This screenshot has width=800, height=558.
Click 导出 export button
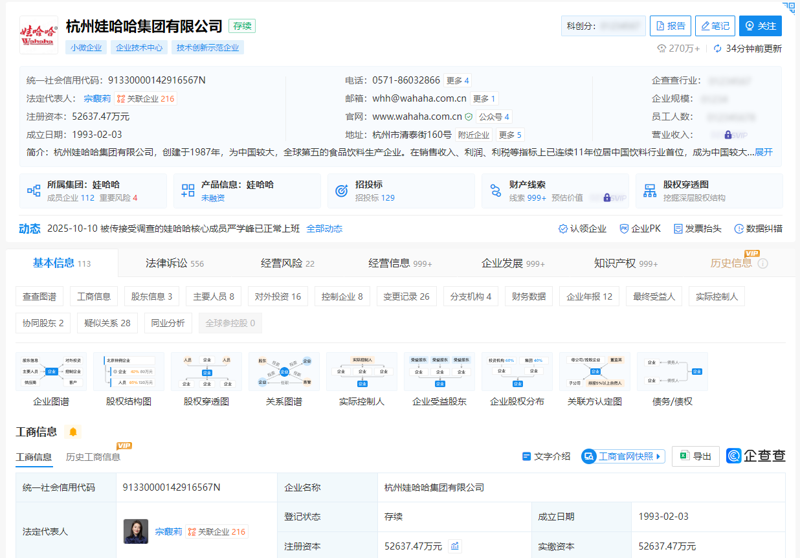695,456
